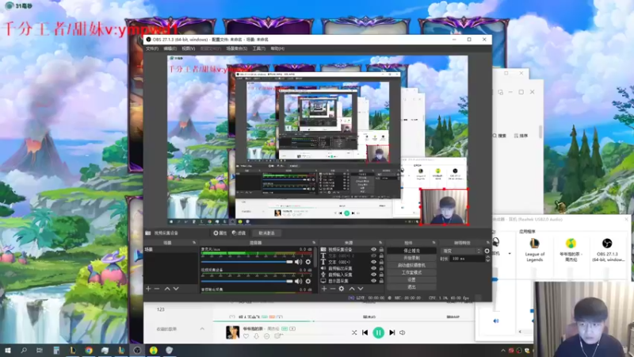
Task: Adjust transition duration stepper arrows
Action: coord(487,259)
